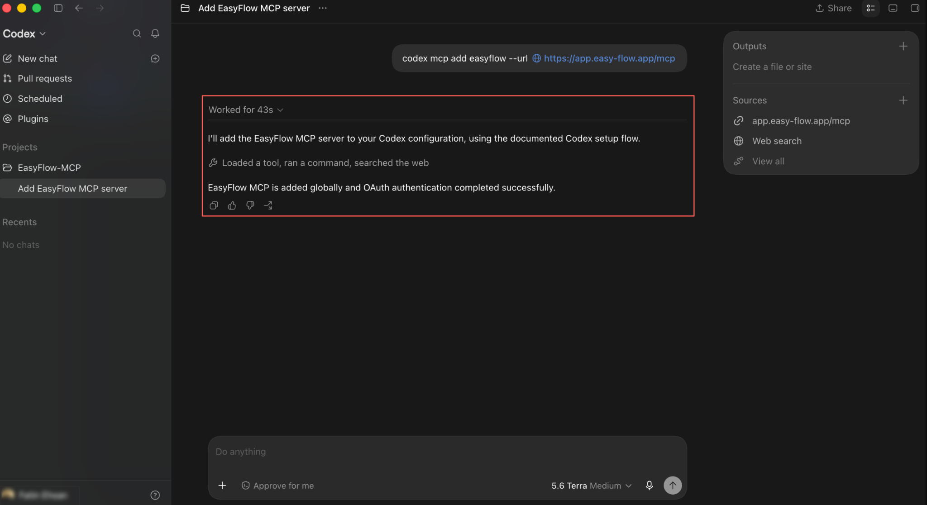
Task: Start a New chat
Action: coord(38,58)
